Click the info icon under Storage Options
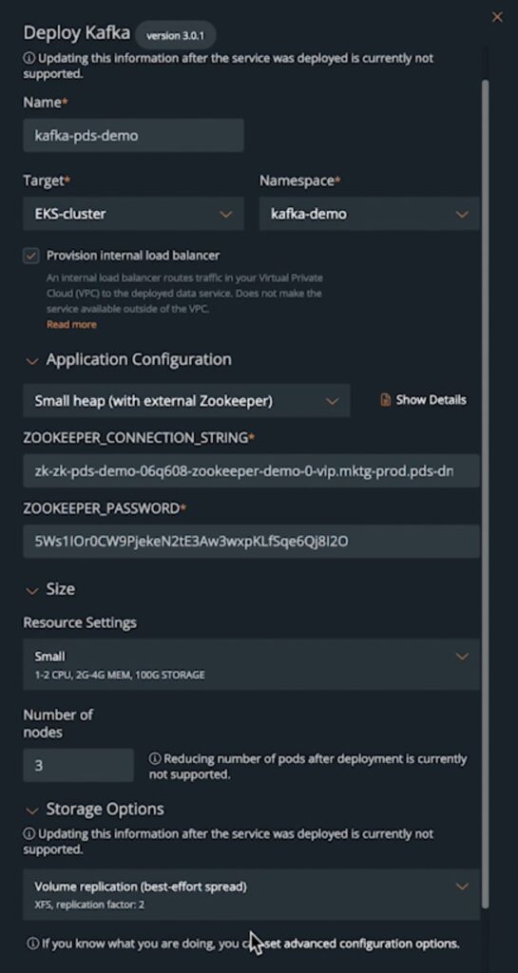Screen dimensions: 518x973 click(x=29, y=833)
